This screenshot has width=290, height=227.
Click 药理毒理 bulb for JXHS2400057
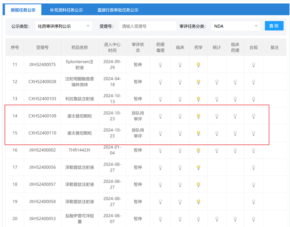(x=160, y=185)
